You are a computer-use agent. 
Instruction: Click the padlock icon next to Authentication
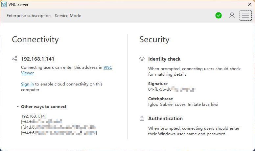(142, 118)
